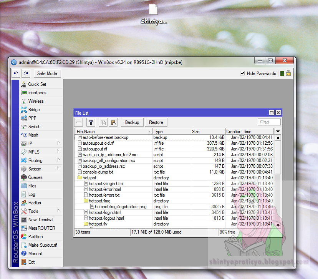Image resolution: width=318 pixels, height=279 pixels.
Task: Sort by Creation Time column header
Action: click(x=250, y=132)
